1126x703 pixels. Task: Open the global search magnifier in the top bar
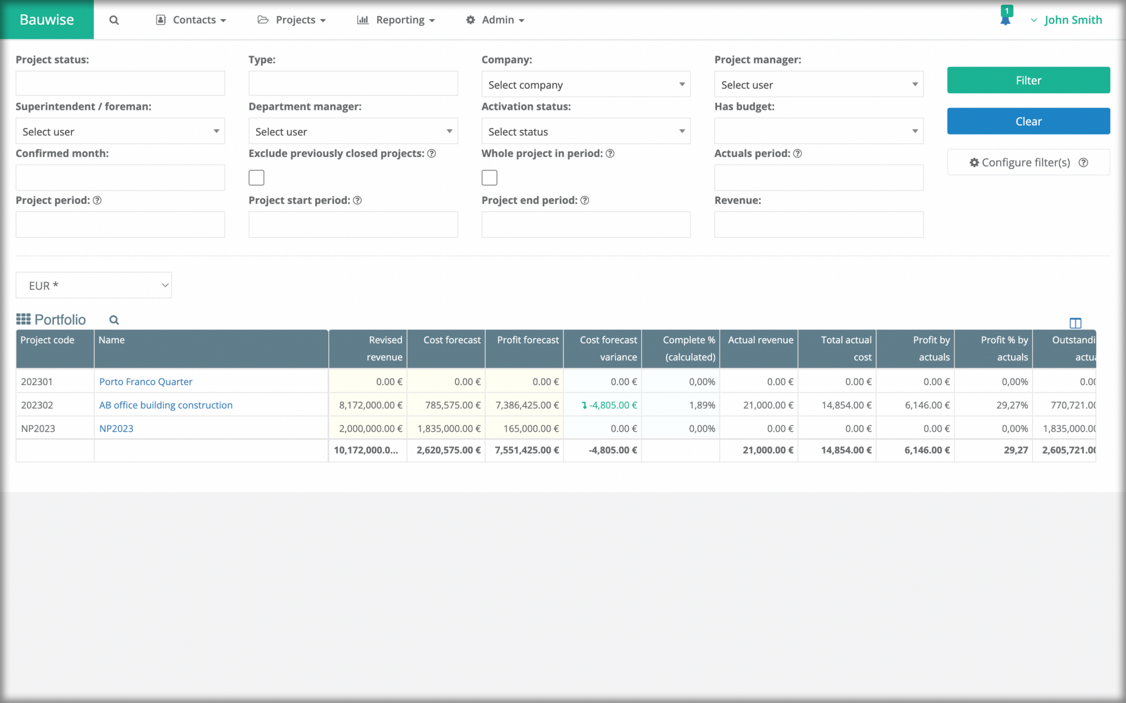(114, 20)
